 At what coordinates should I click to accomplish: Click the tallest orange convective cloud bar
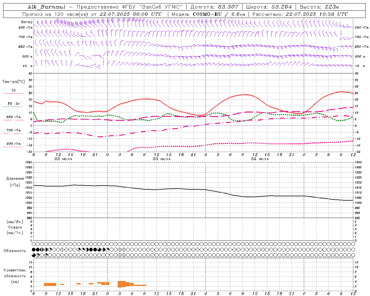click(x=122, y=284)
